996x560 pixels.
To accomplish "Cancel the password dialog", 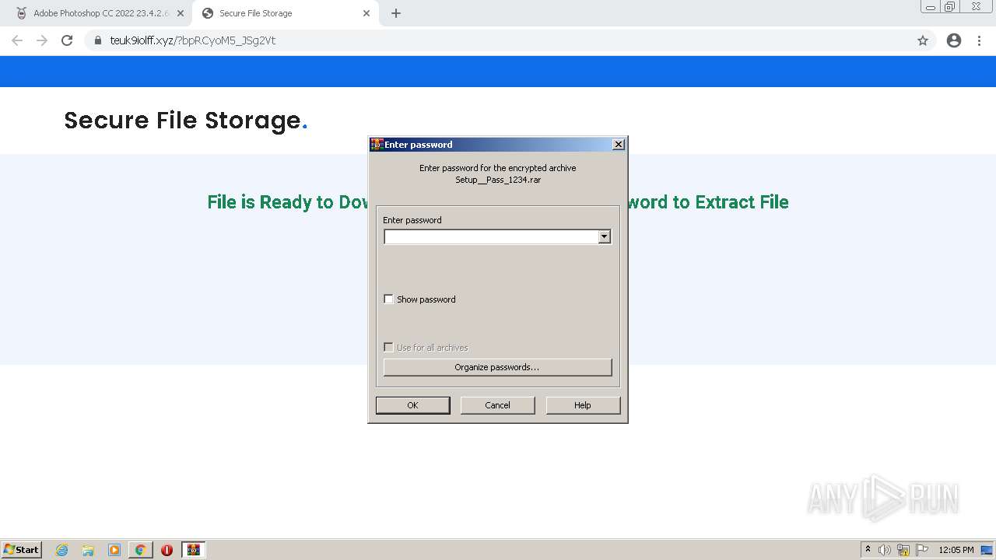I will (x=498, y=405).
